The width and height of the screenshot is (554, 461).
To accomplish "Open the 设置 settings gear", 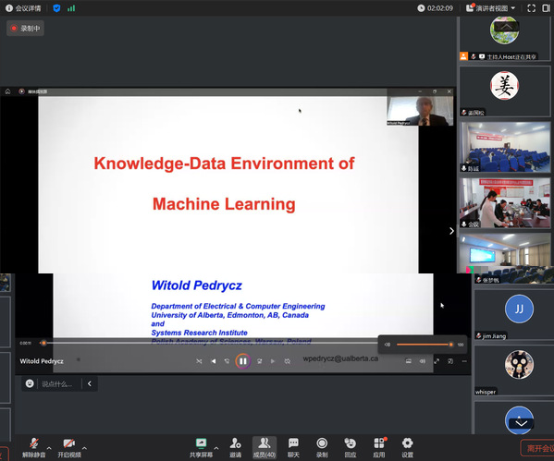I will click(x=407, y=447).
